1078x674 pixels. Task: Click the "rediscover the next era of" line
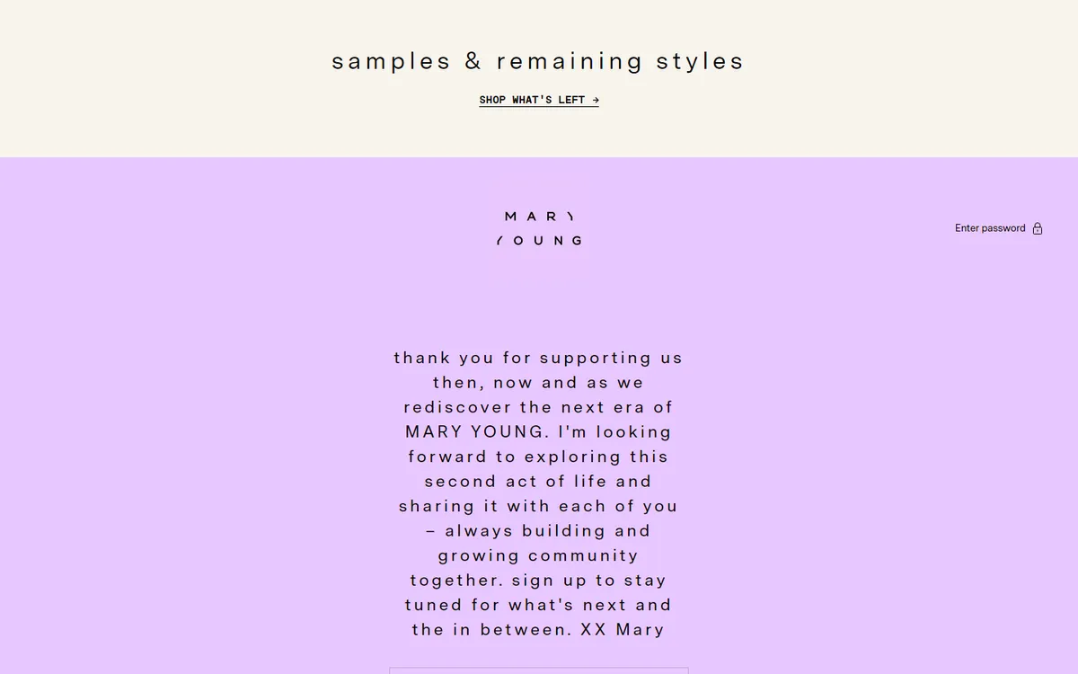click(538, 407)
